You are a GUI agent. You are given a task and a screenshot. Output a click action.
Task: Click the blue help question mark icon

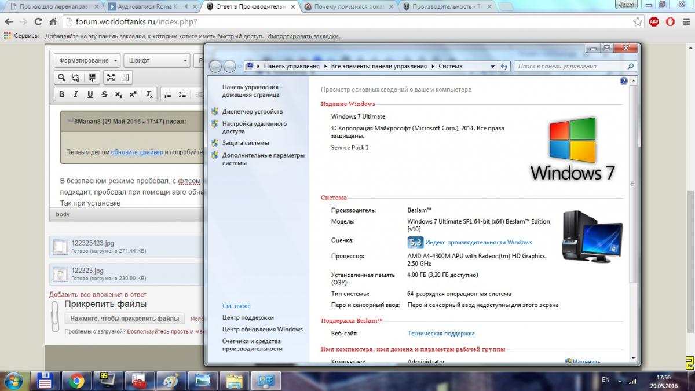(624, 81)
